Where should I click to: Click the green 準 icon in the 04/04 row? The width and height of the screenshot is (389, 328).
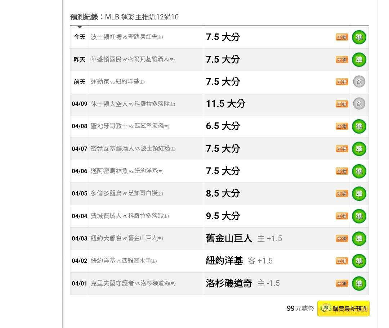359,216
